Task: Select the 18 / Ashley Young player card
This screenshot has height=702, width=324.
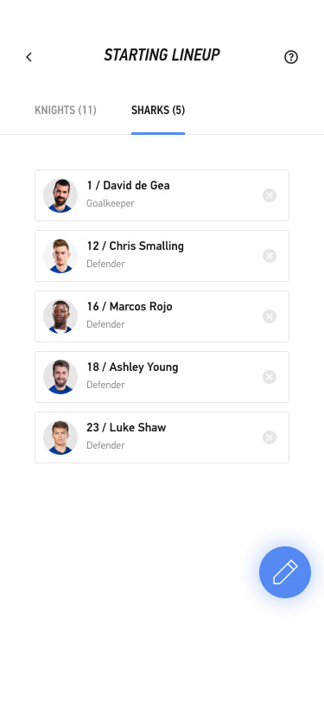Action: (x=162, y=377)
